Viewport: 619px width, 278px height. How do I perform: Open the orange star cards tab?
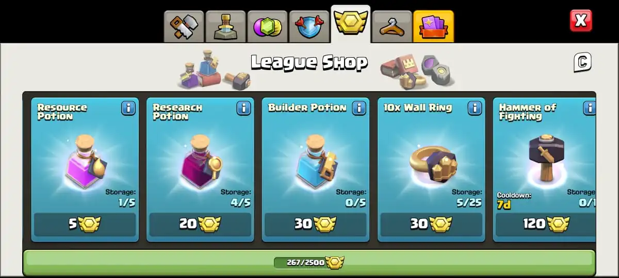[434, 26]
